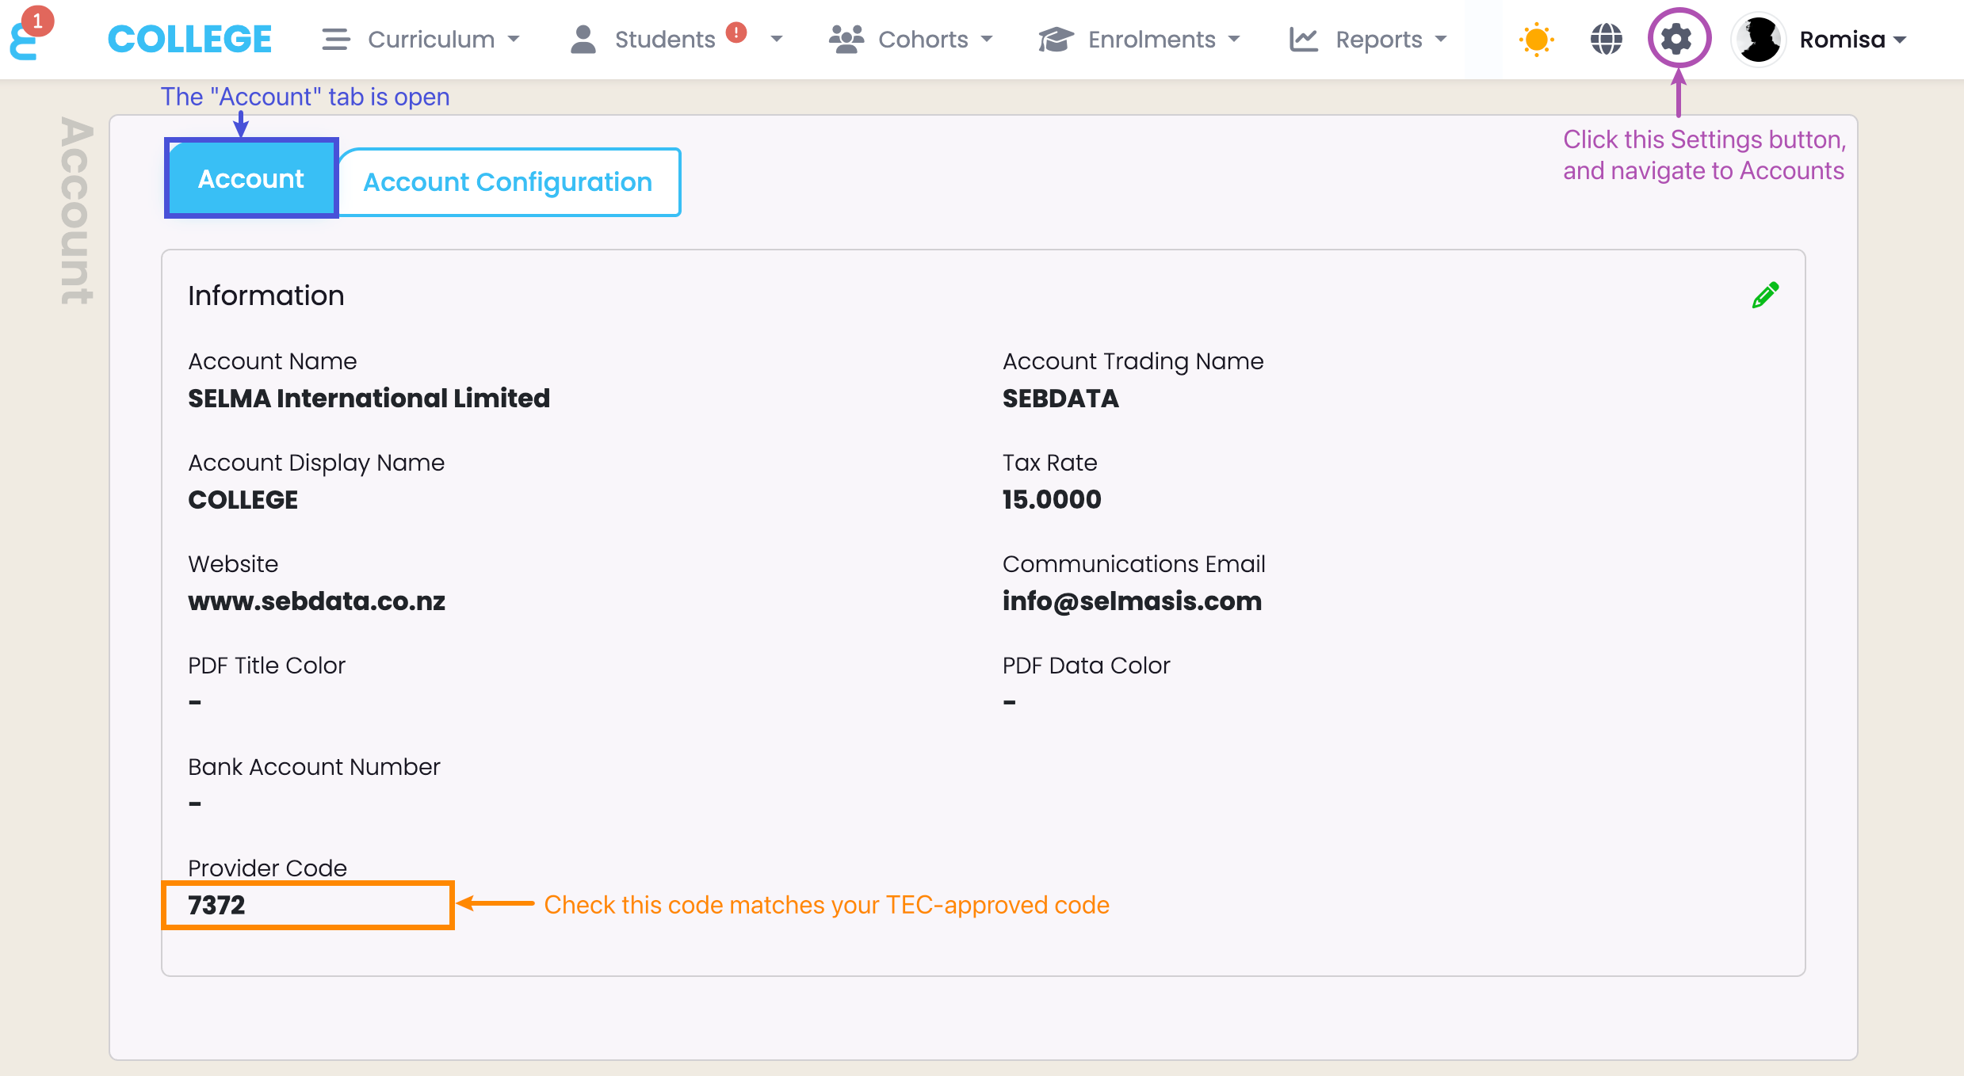Click the Reports chart icon
Viewport: 1964px width, 1076px height.
[x=1303, y=39]
